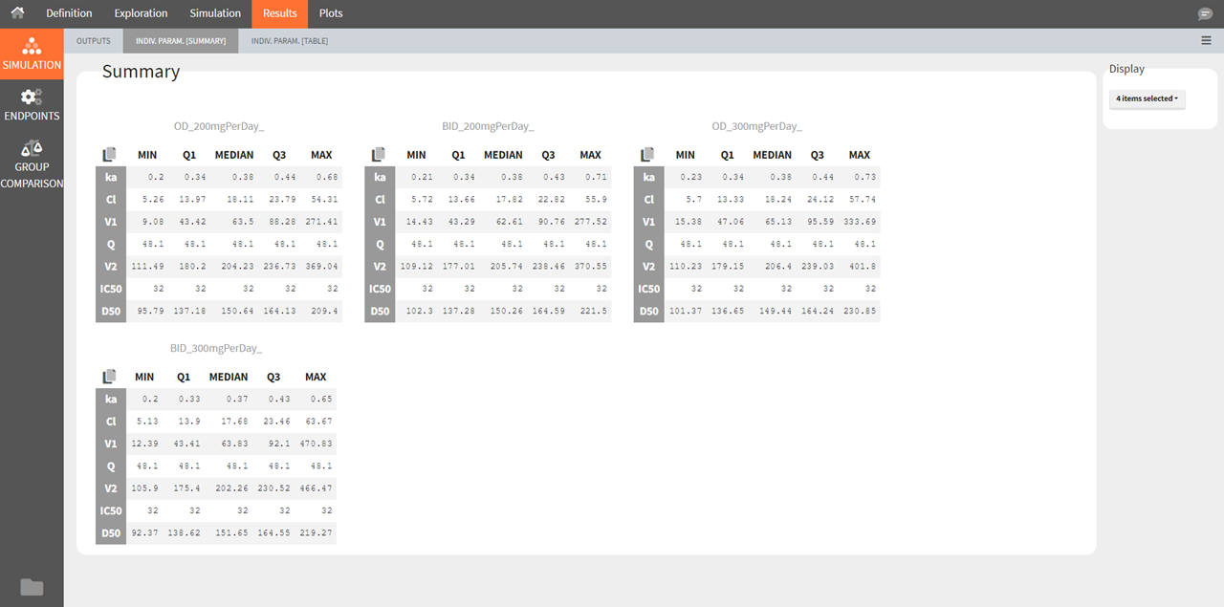Click the folder icon in bottom-left sidebar
The width and height of the screenshot is (1224, 607).
32,587
